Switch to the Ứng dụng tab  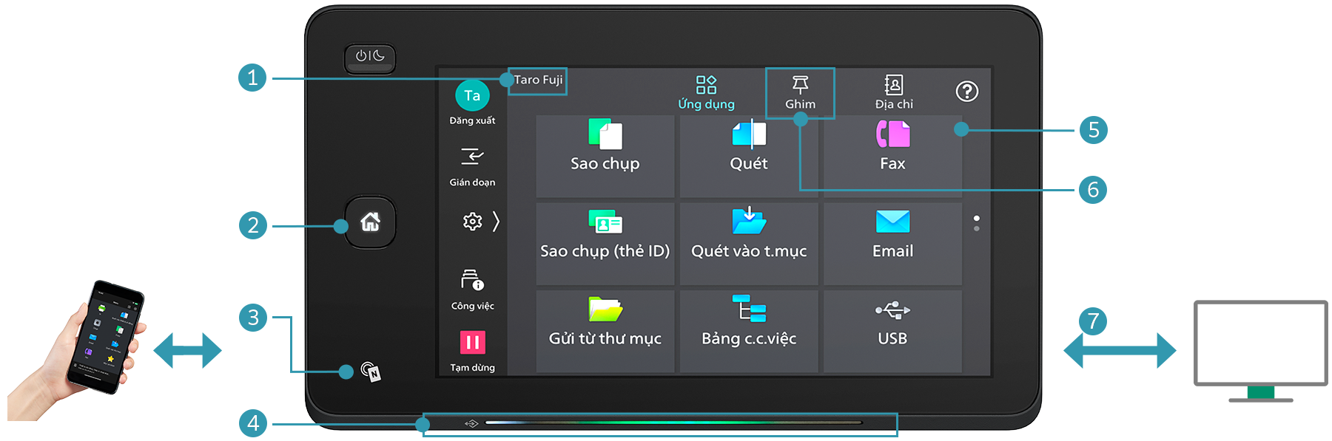[x=706, y=92]
